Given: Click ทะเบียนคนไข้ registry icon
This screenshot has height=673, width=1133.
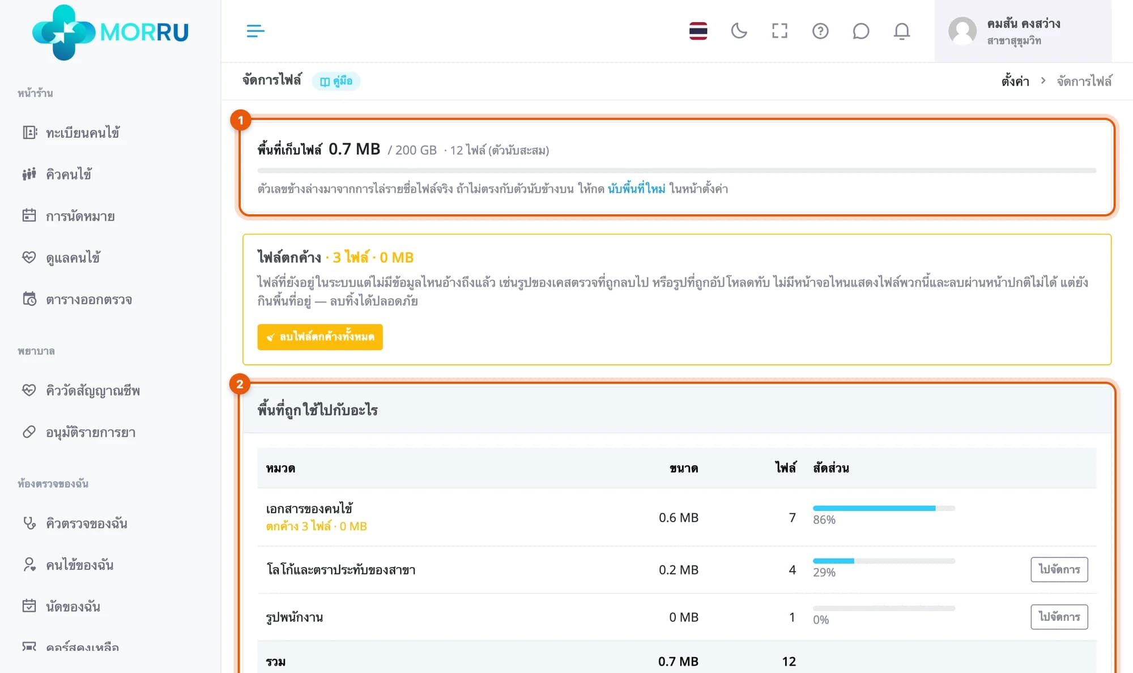Looking at the screenshot, I should (29, 133).
